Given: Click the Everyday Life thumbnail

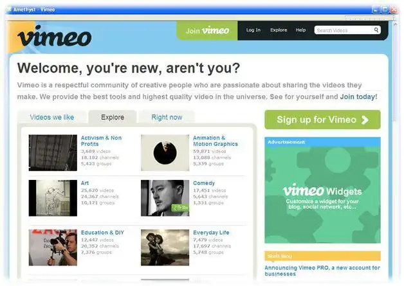Looking at the screenshot, I should [x=165, y=247].
